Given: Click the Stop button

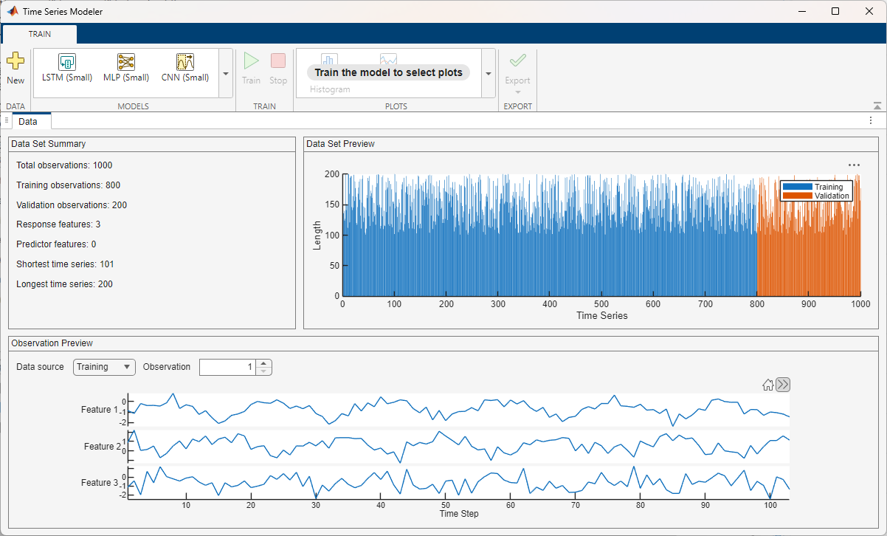Looking at the screenshot, I should (278, 69).
